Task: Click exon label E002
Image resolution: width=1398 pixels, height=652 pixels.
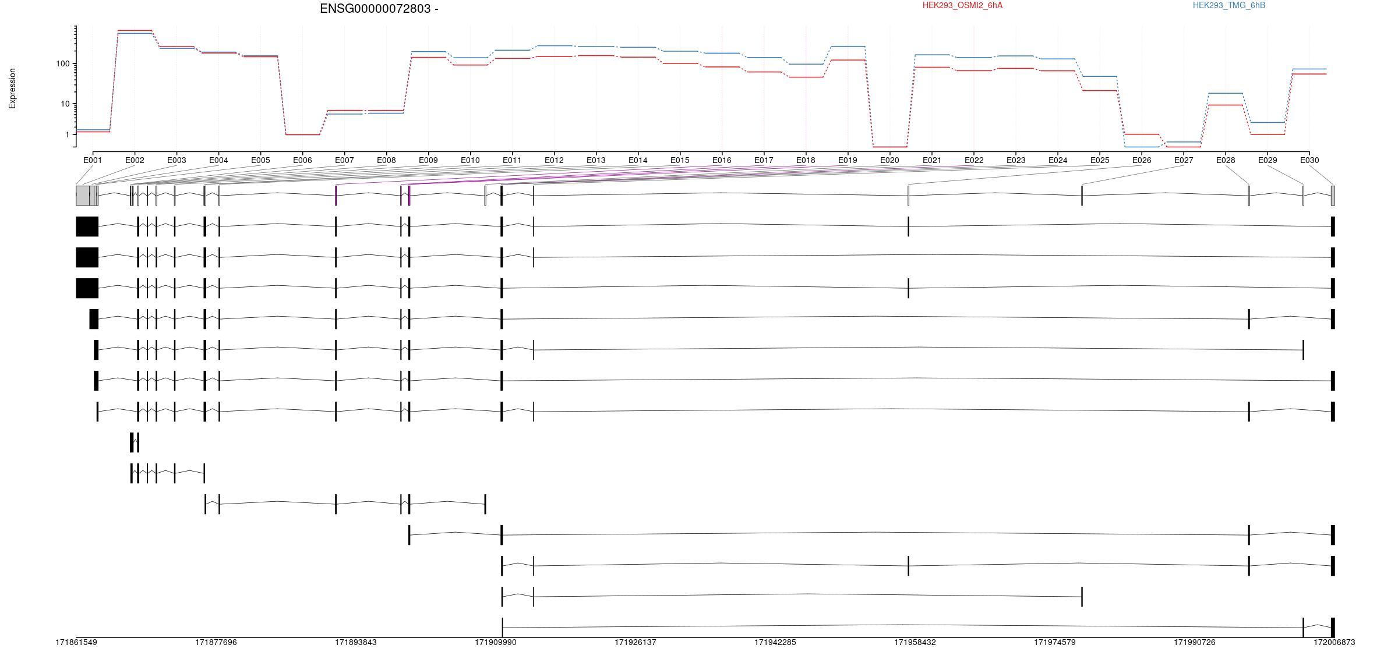Action: click(x=135, y=160)
